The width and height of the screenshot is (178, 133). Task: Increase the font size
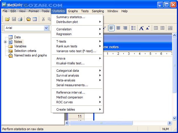coord(141,28)
